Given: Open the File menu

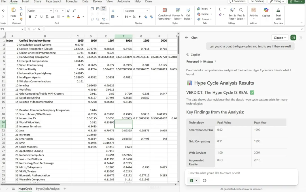Looking at the screenshot, I should (x=3, y=1).
